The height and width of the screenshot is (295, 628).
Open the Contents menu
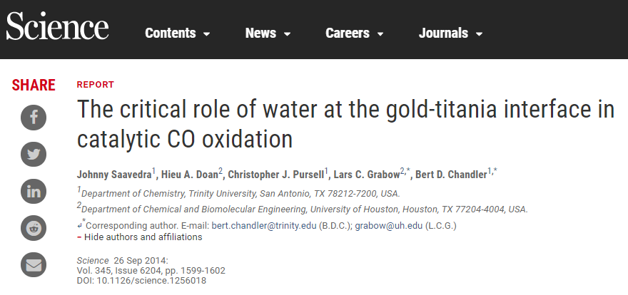pyautogui.click(x=178, y=33)
